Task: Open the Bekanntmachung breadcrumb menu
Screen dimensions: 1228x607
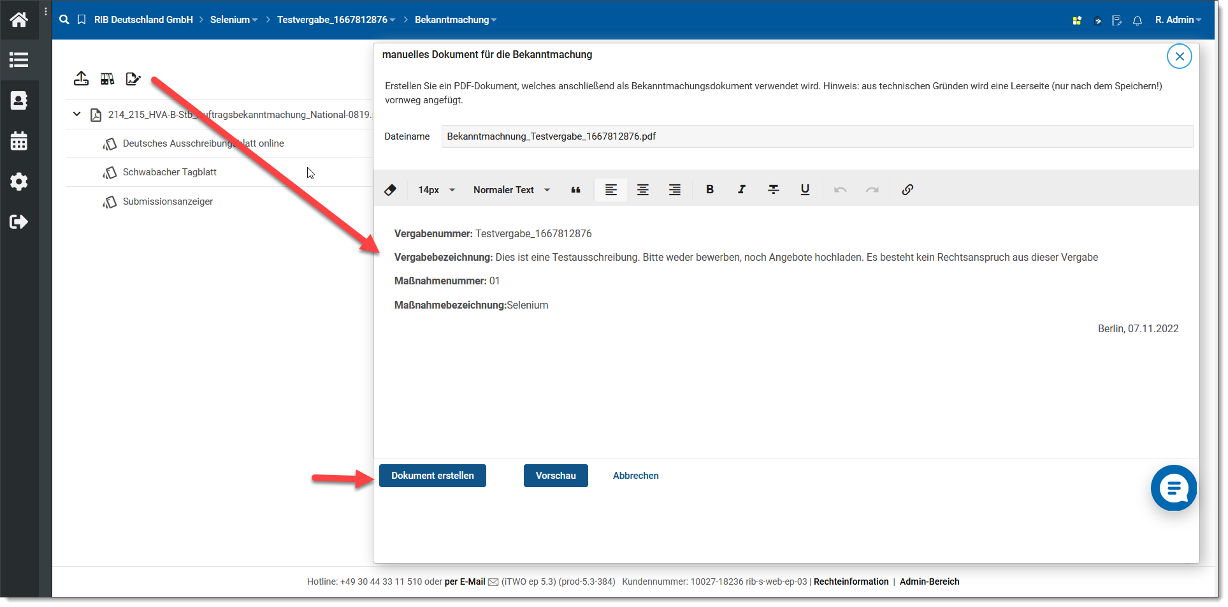Action: pos(455,20)
